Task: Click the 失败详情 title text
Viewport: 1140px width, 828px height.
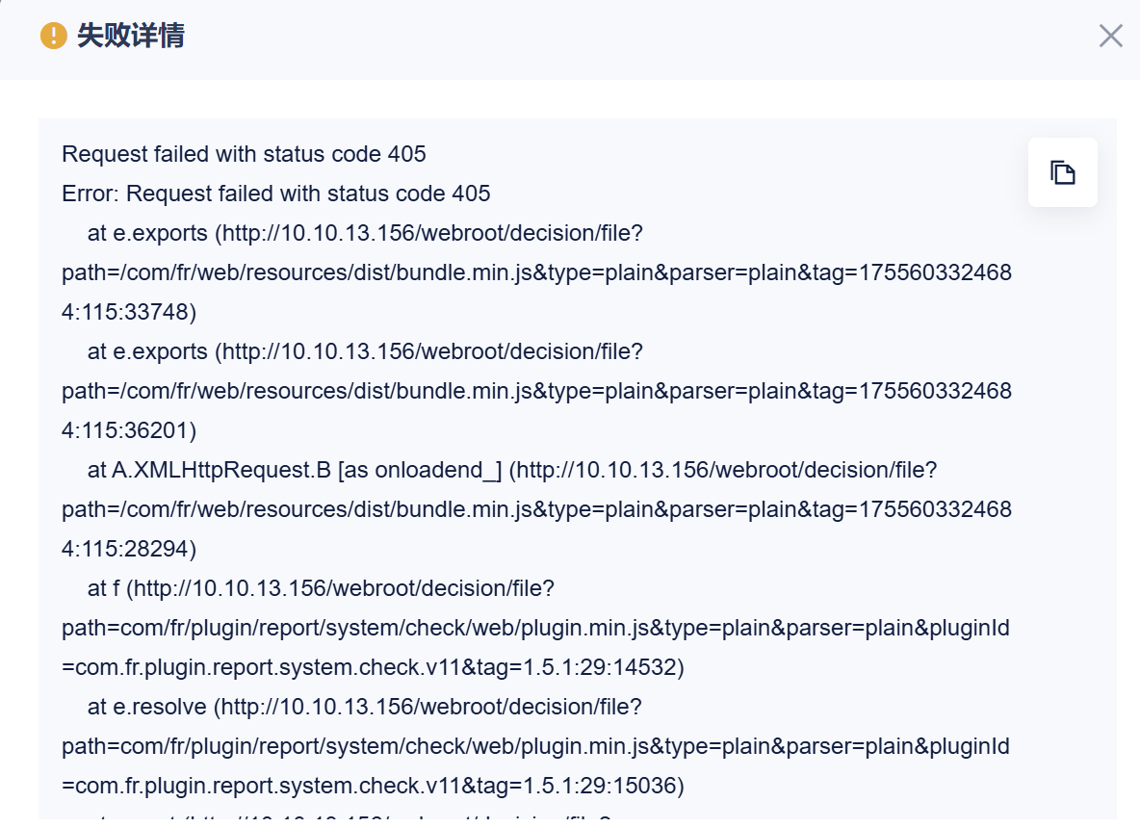Action: coord(130,37)
